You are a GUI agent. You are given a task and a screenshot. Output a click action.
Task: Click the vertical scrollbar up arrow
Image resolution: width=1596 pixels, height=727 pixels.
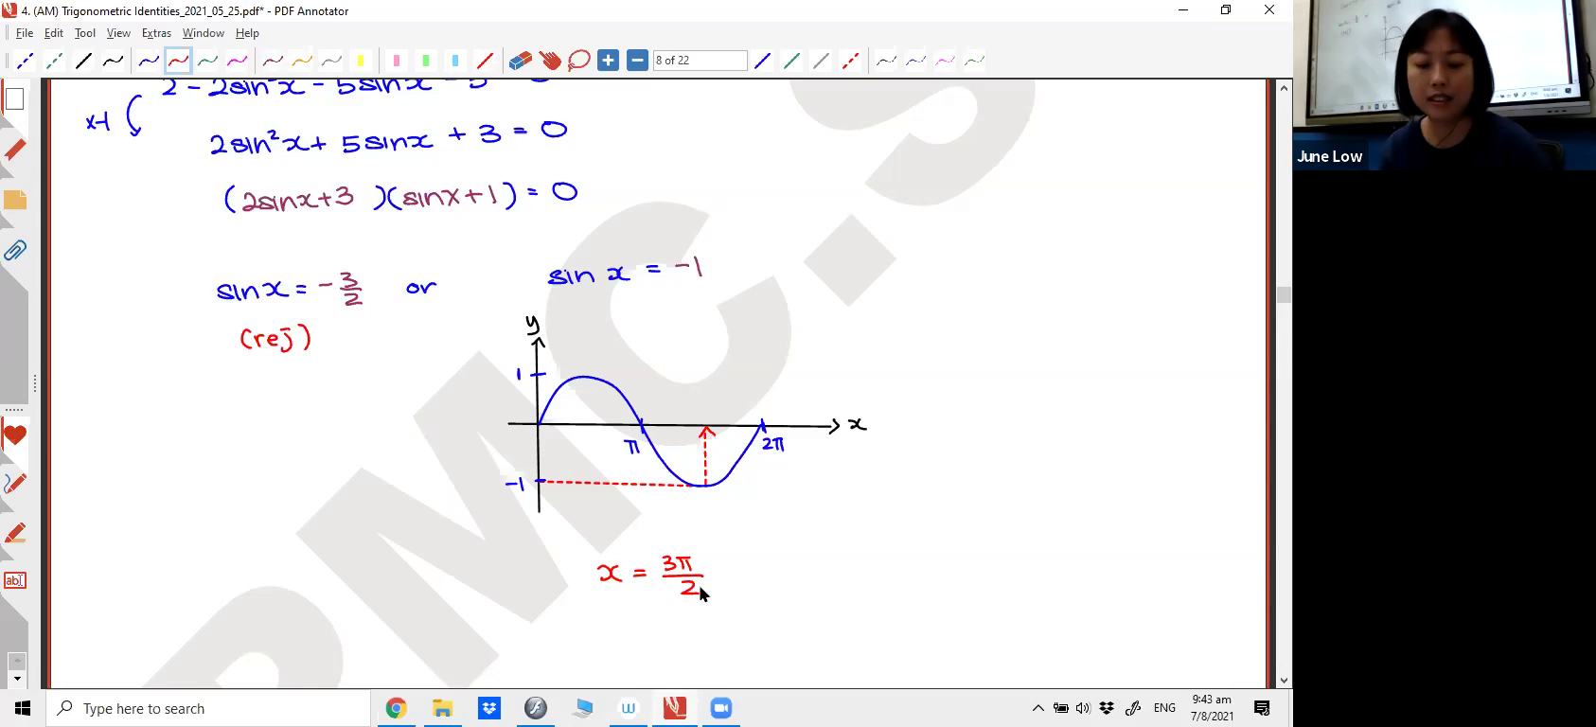[x=1284, y=88]
